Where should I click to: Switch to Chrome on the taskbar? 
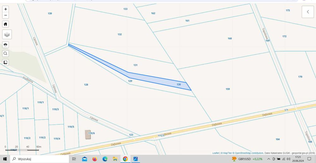(x=125, y=159)
